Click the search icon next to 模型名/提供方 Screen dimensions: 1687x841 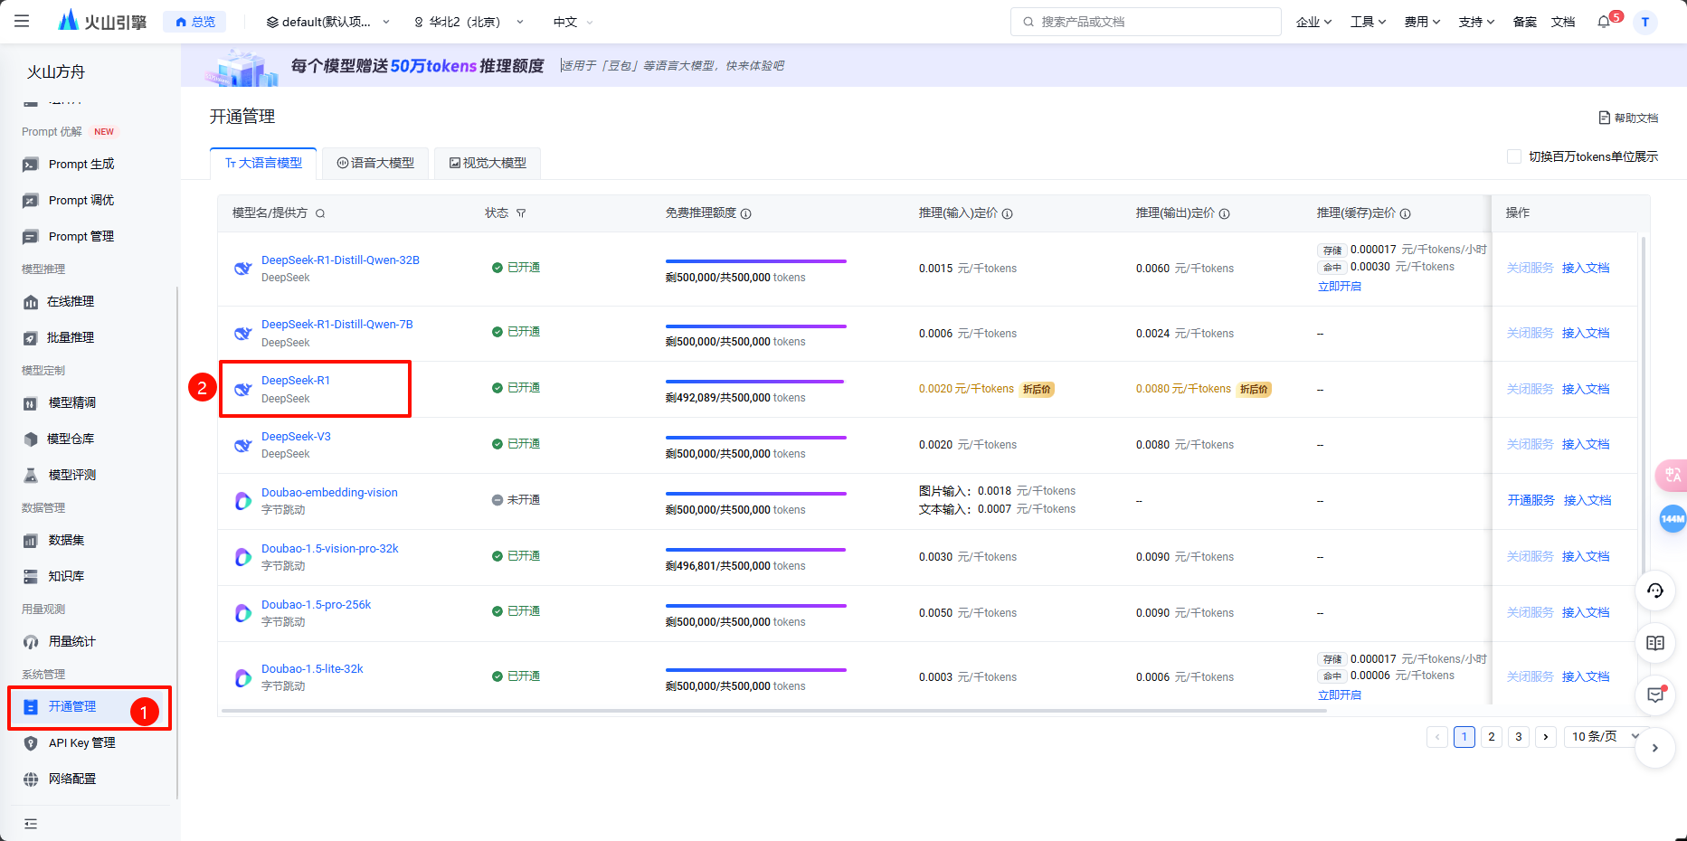[x=320, y=213]
